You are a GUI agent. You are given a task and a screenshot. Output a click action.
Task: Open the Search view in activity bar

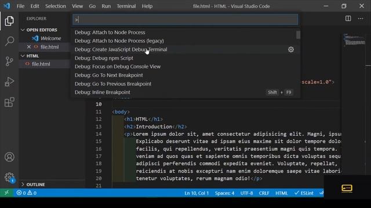pos(9,41)
